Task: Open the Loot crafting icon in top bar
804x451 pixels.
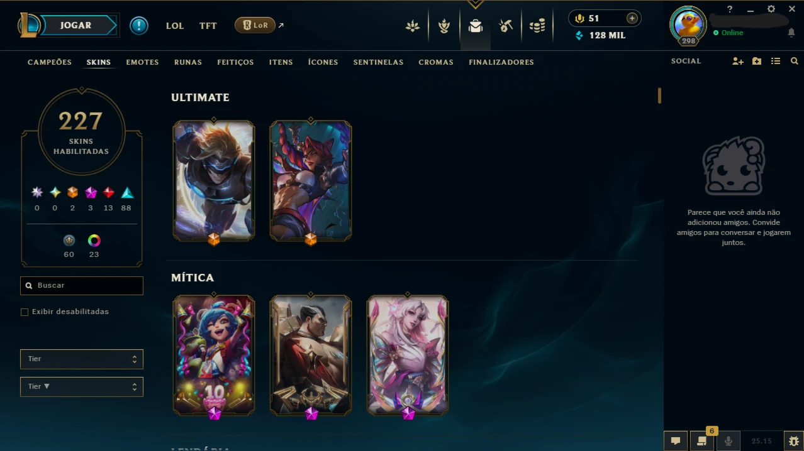Action: 506,26
